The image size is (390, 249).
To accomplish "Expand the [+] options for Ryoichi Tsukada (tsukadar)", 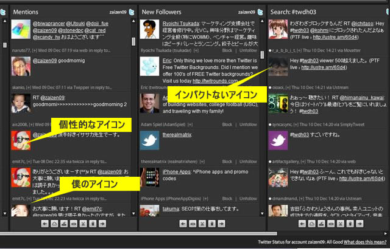I will [196, 50].
